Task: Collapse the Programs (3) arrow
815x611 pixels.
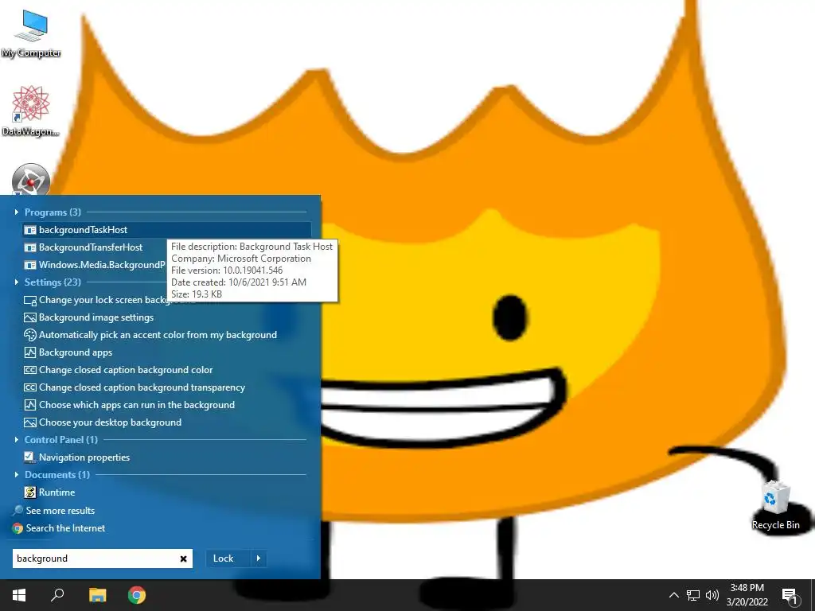Action: point(16,212)
